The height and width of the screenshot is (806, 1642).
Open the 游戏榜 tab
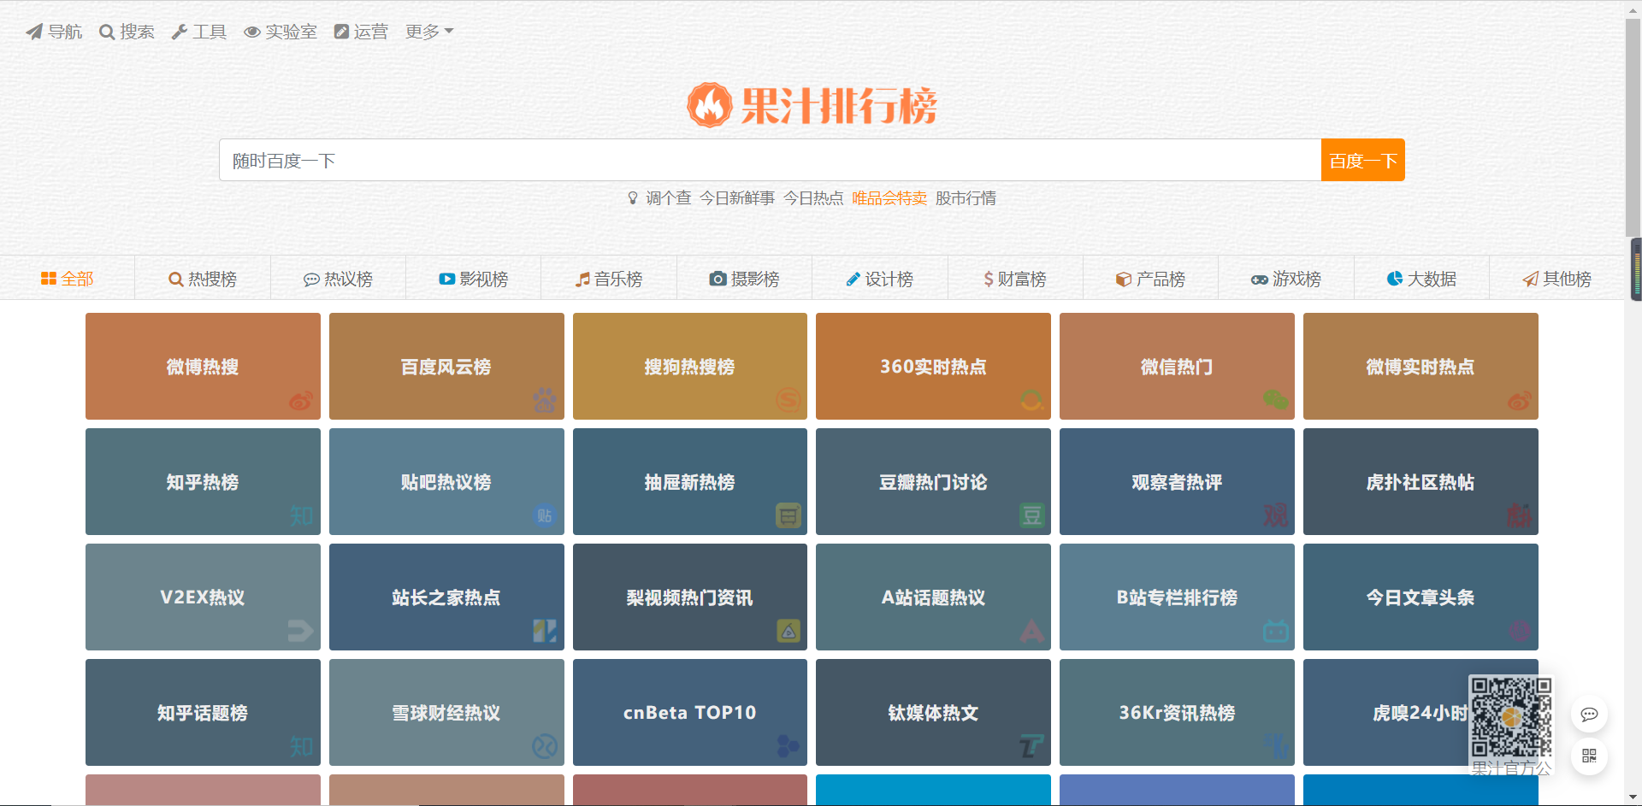1286,279
